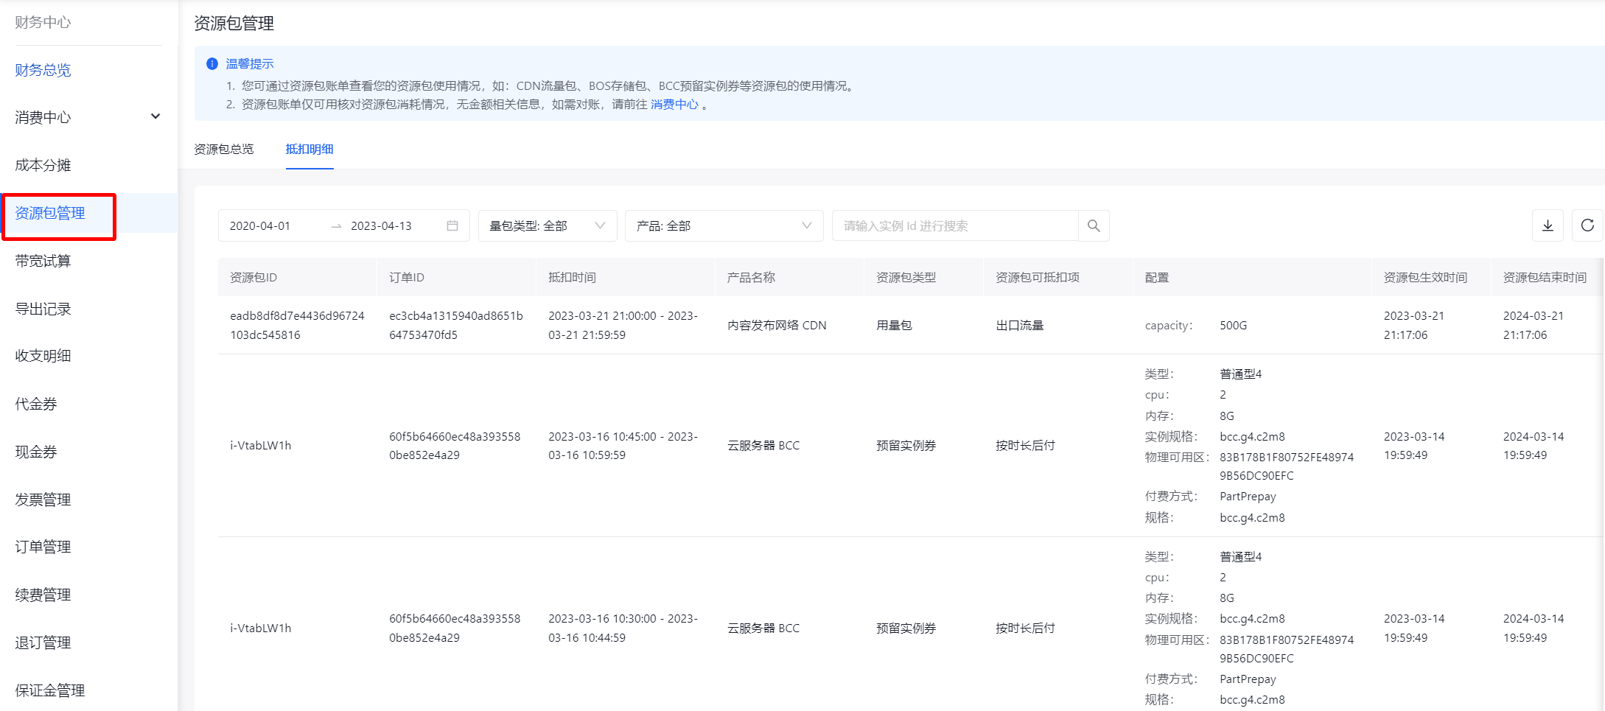Open 收支明细 in the sidebar
This screenshot has height=711, width=1605.
tap(43, 356)
